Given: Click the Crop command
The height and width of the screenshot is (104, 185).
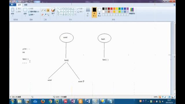Looking at the screenshot, I should coord(31,9).
